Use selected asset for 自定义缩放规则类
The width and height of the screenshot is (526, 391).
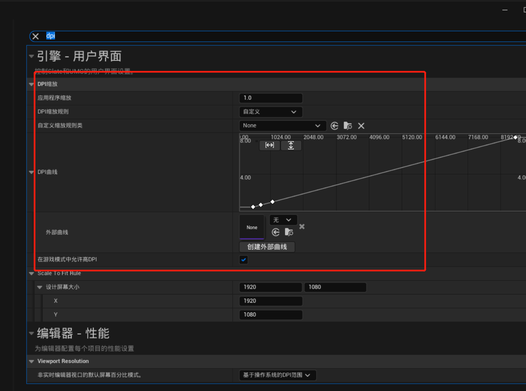[335, 126]
